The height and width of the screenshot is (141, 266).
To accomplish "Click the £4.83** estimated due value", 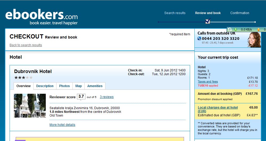I will pyautogui.click(x=252, y=115).
